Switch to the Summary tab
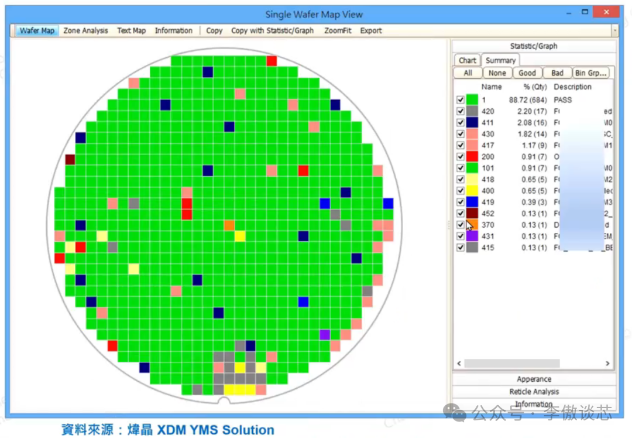Viewport: 632px width, 438px height. [x=500, y=60]
